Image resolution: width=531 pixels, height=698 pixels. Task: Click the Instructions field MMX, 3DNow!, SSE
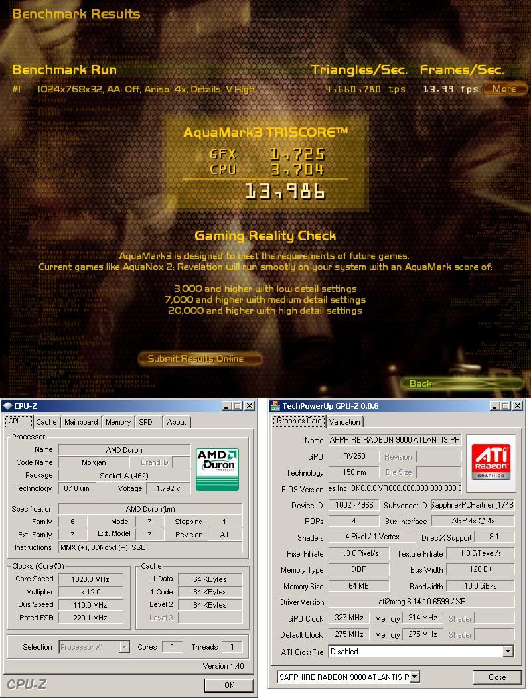coord(151,547)
